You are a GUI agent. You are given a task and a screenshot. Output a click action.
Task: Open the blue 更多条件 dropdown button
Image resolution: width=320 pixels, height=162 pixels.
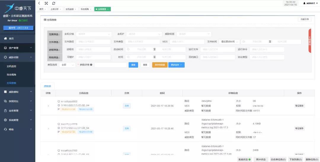(x=176, y=65)
